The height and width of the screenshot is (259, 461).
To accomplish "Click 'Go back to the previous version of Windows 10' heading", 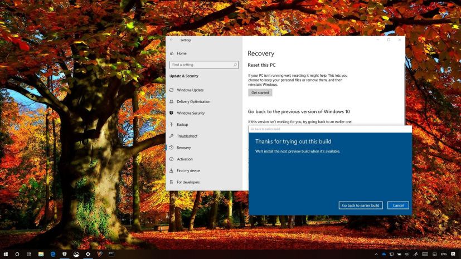I will click(x=299, y=111).
